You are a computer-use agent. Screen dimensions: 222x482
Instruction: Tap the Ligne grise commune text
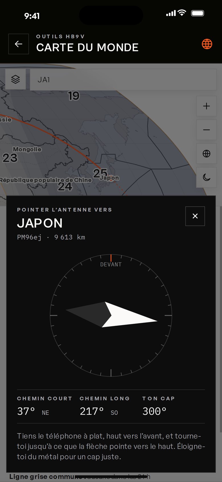click(48, 477)
